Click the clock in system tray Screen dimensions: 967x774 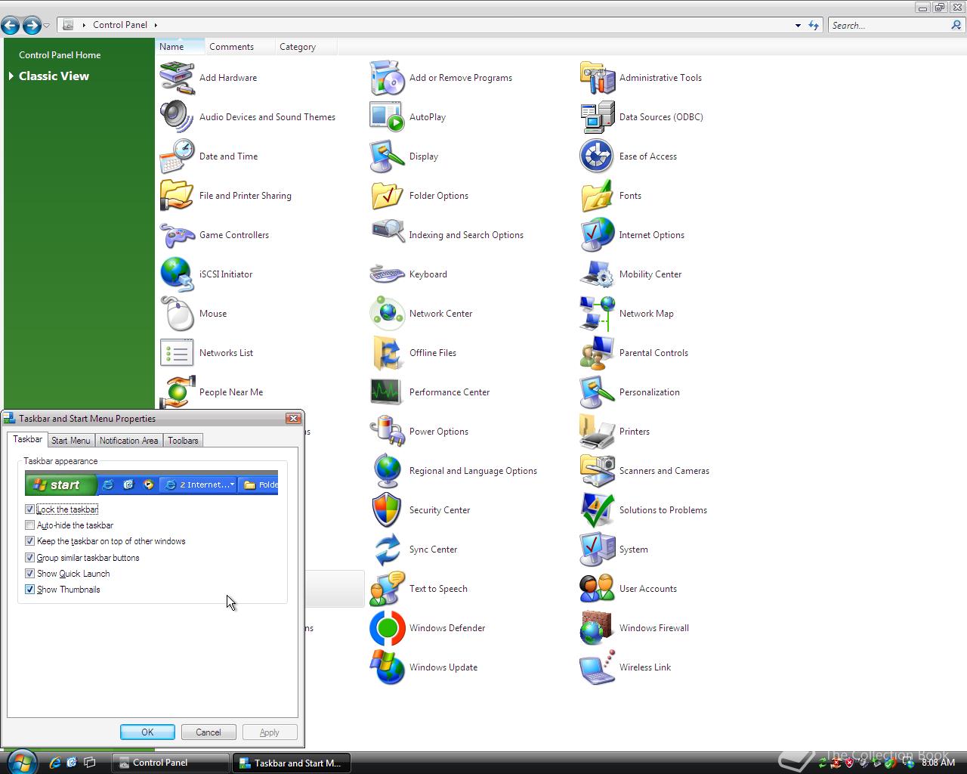point(938,763)
